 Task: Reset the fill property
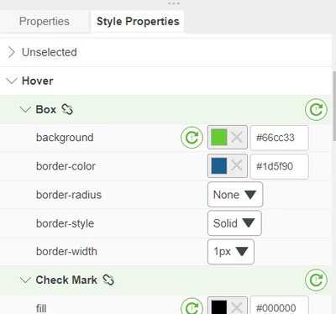click(x=192, y=306)
